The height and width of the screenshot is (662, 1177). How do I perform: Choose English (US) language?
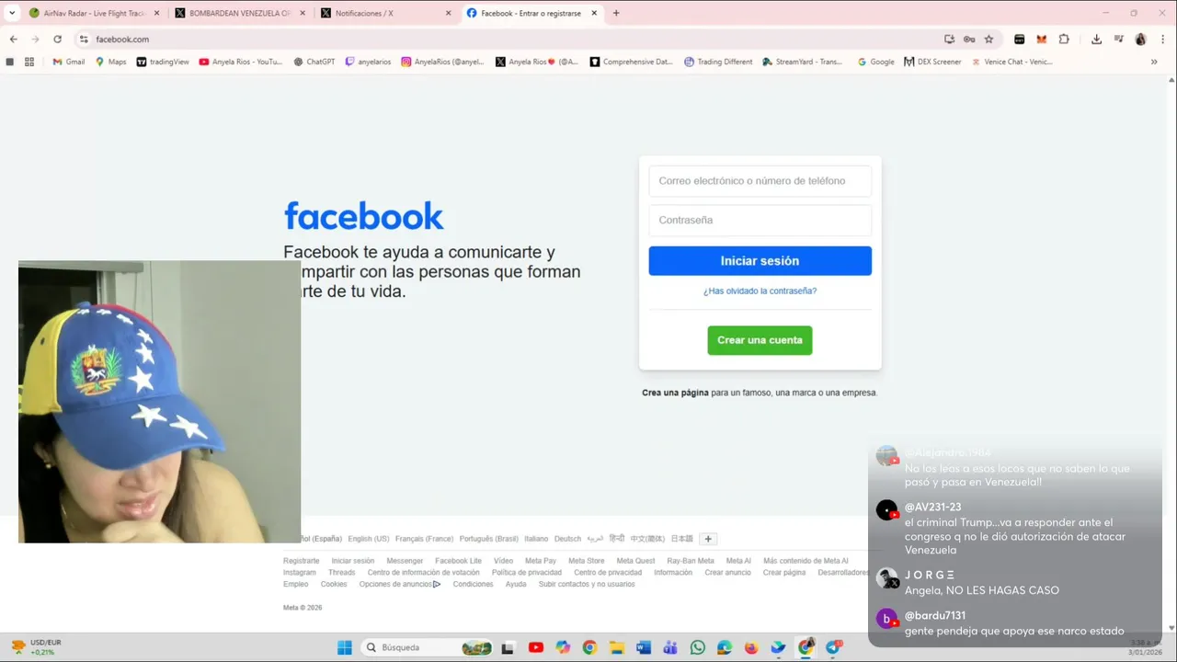click(369, 539)
